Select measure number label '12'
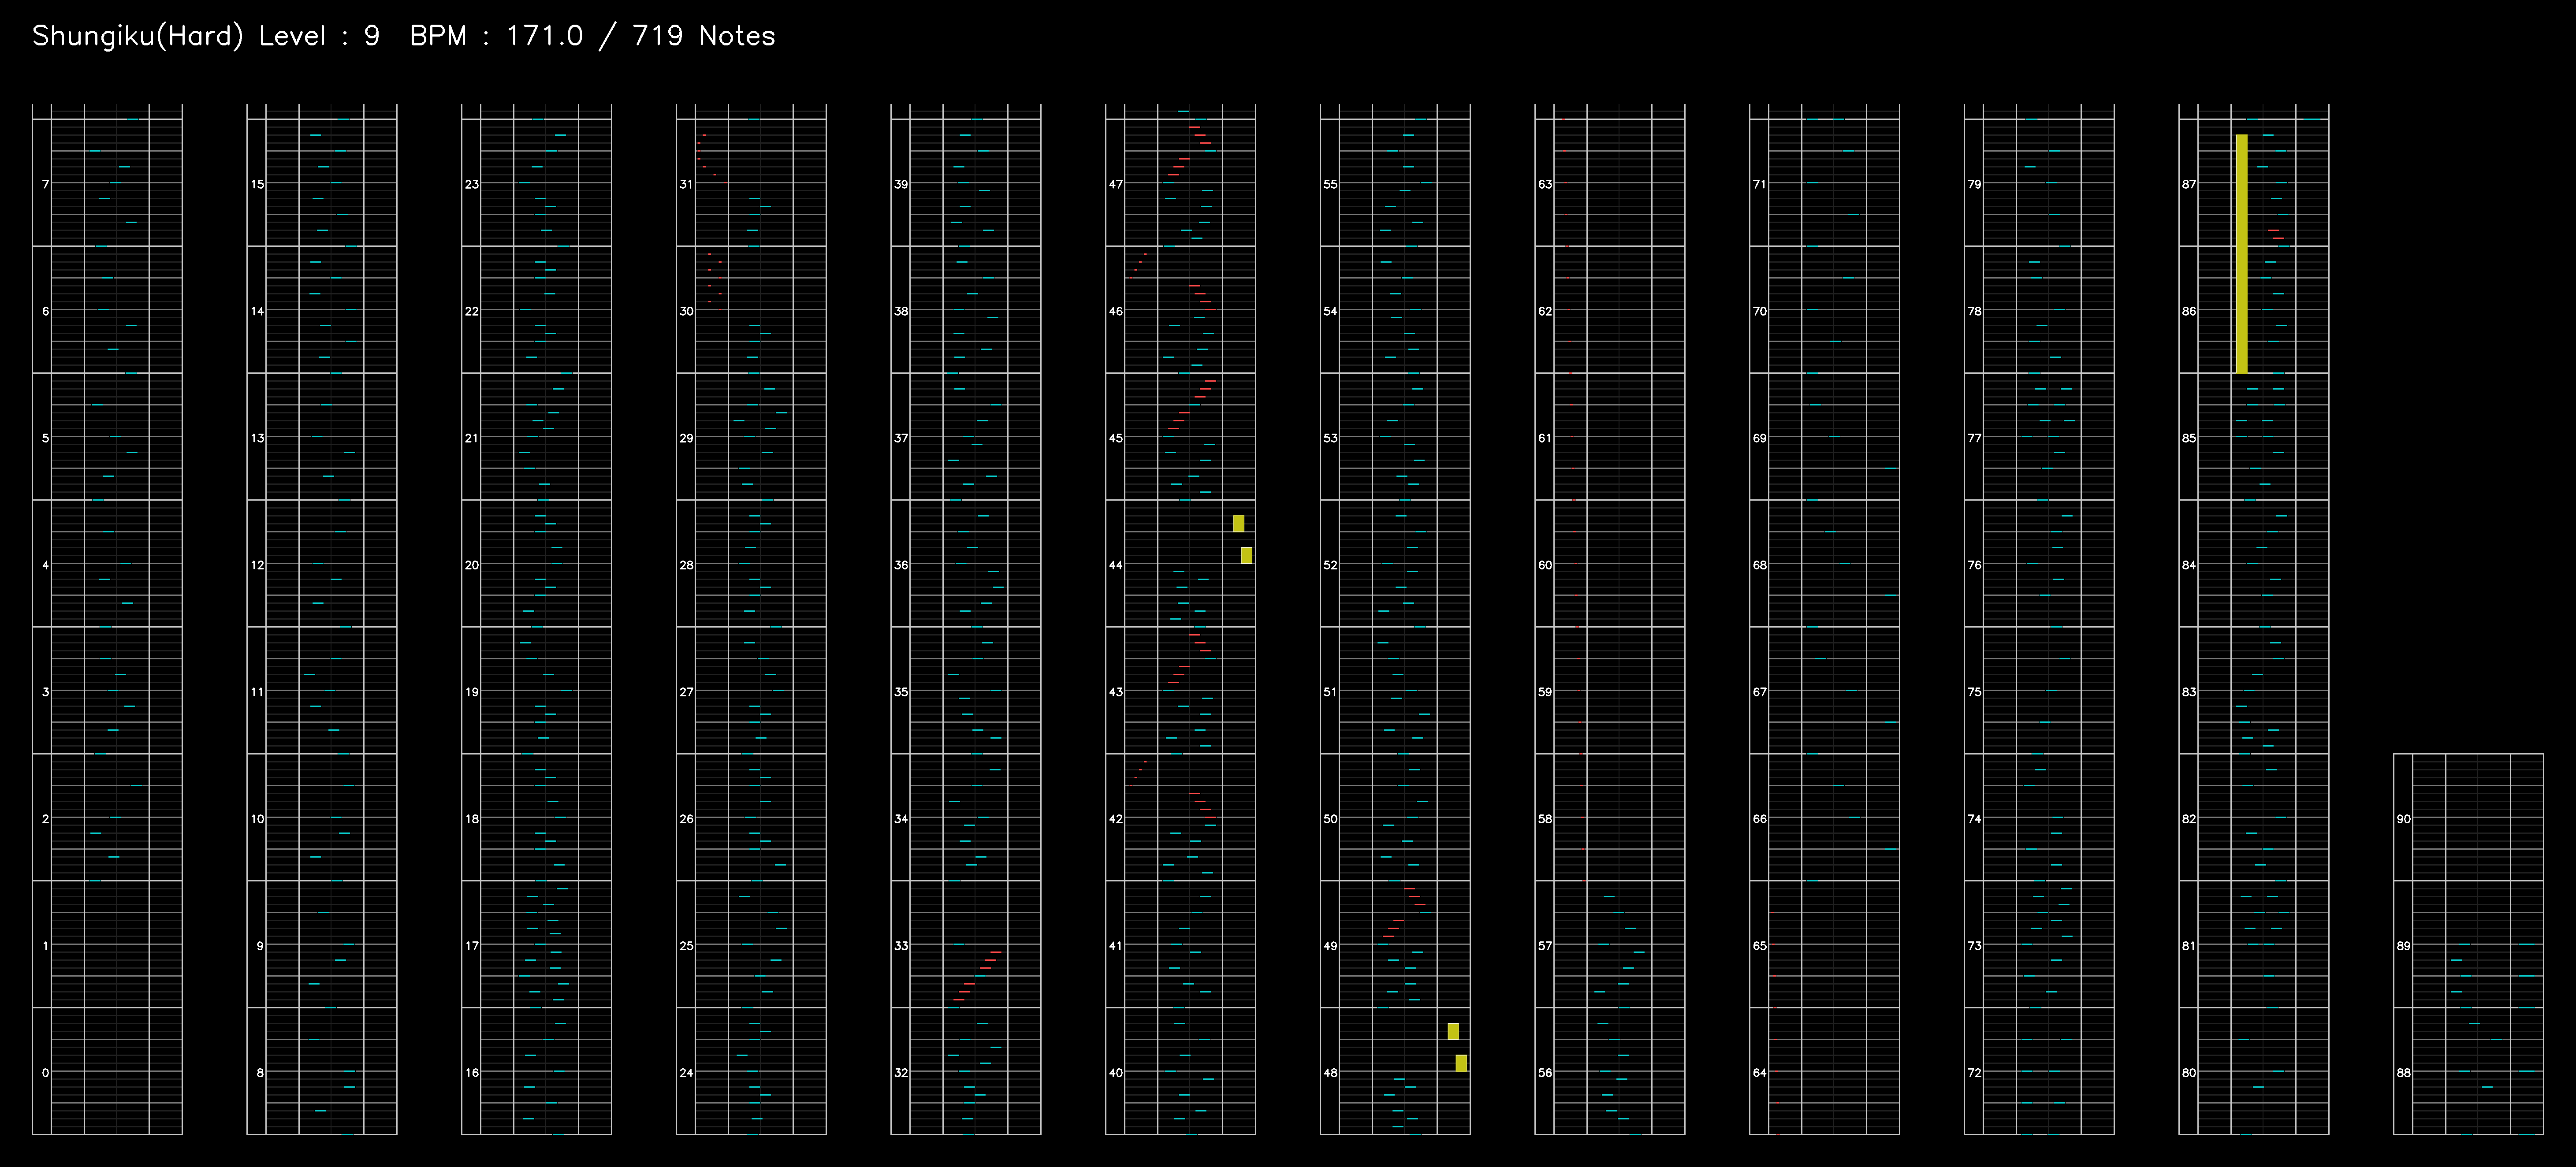The width and height of the screenshot is (2576, 1167). point(258,565)
